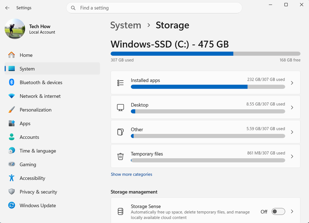The height and width of the screenshot is (223, 309).
Task: Click the Installed apps list icon
Action: click(121, 83)
